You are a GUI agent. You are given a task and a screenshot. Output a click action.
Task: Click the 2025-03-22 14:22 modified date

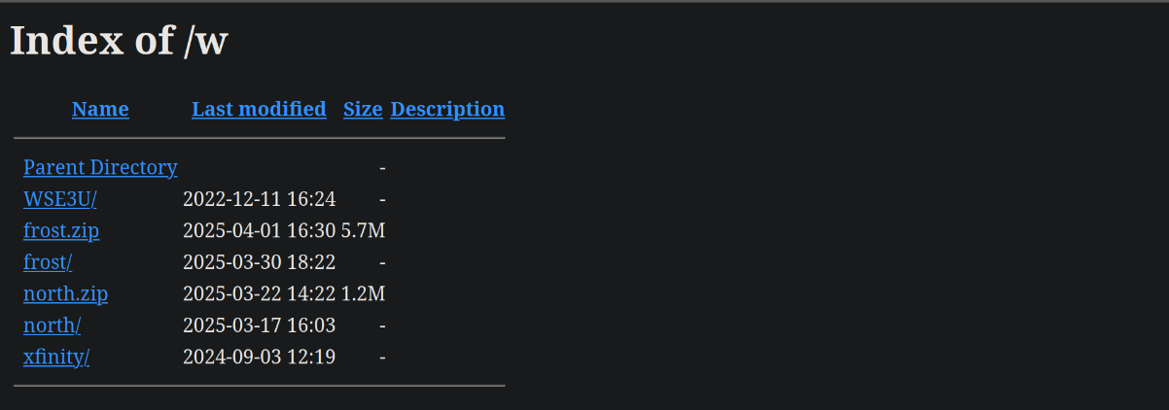[259, 294]
